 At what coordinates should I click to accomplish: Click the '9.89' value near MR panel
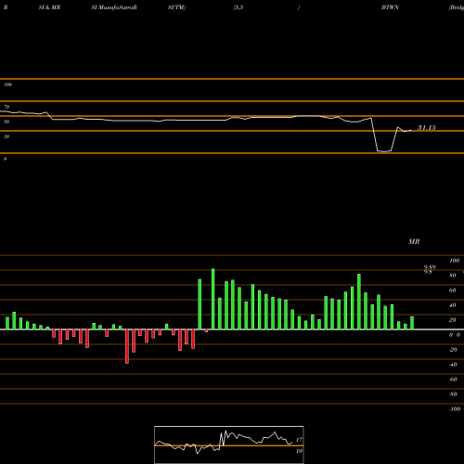click(430, 267)
